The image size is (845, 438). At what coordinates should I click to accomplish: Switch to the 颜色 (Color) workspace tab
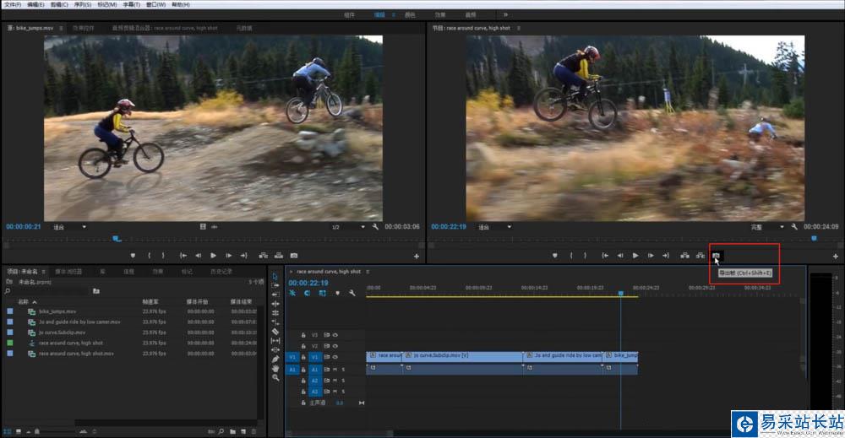(409, 14)
